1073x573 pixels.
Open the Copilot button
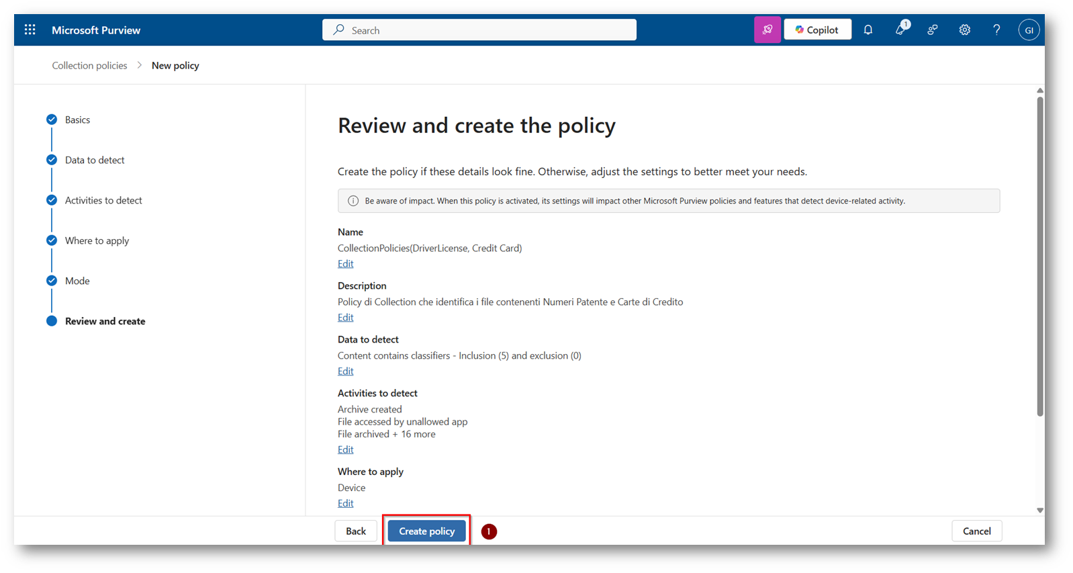[x=817, y=30]
